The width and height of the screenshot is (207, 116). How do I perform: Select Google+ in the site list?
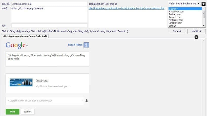185,9
